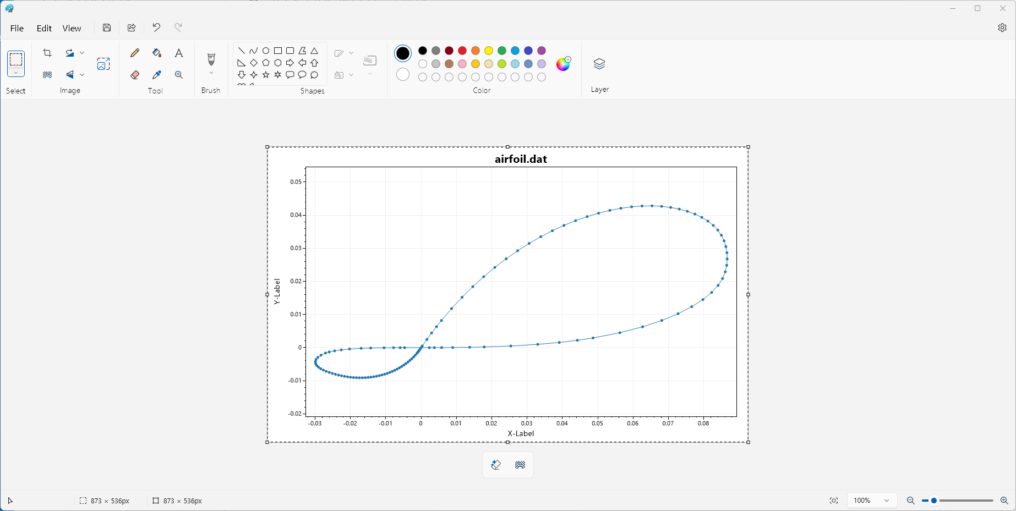Open the Image Creator tool
The height and width of the screenshot is (511, 1016).
pos(103,64)
